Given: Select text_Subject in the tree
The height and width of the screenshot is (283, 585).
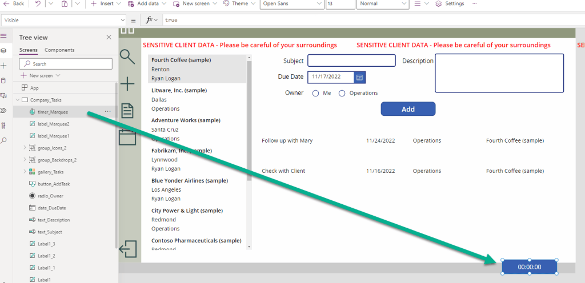Looking at the screenshot, I should pyautogui.click(x=50, y=232).
